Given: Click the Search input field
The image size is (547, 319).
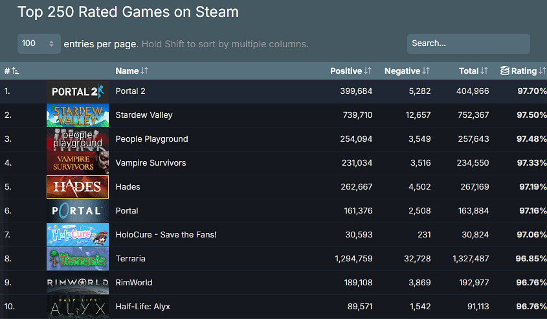Looking at the screenshot, I should coord(468,43).
